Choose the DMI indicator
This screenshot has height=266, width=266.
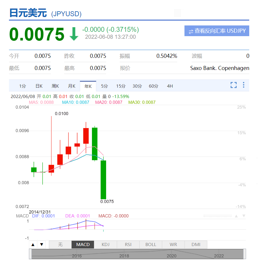pos(196,245)
